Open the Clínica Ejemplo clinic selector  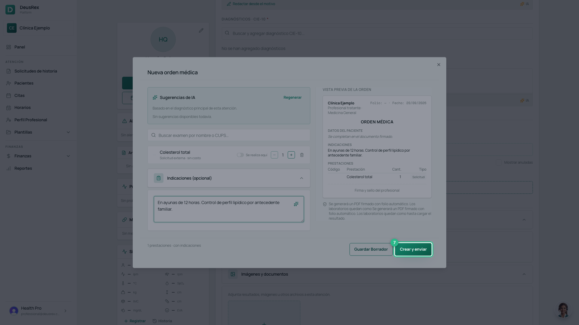coord(38,28)
